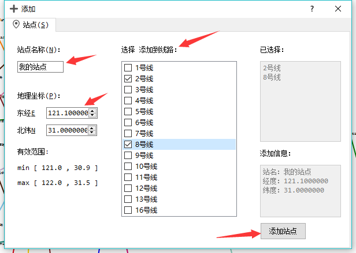Click the 东经E longitude field
This screenshot has height=253, width=356.
68,113
